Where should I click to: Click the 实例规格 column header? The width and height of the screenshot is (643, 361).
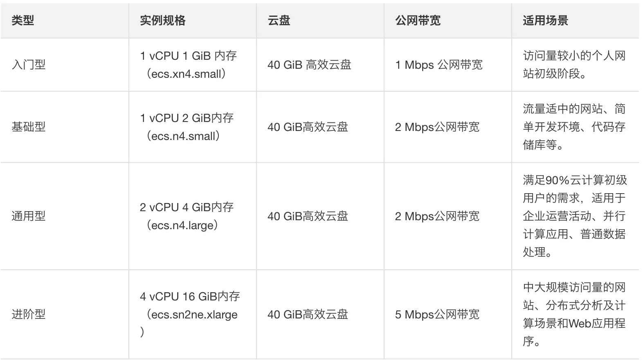point(162,20)
